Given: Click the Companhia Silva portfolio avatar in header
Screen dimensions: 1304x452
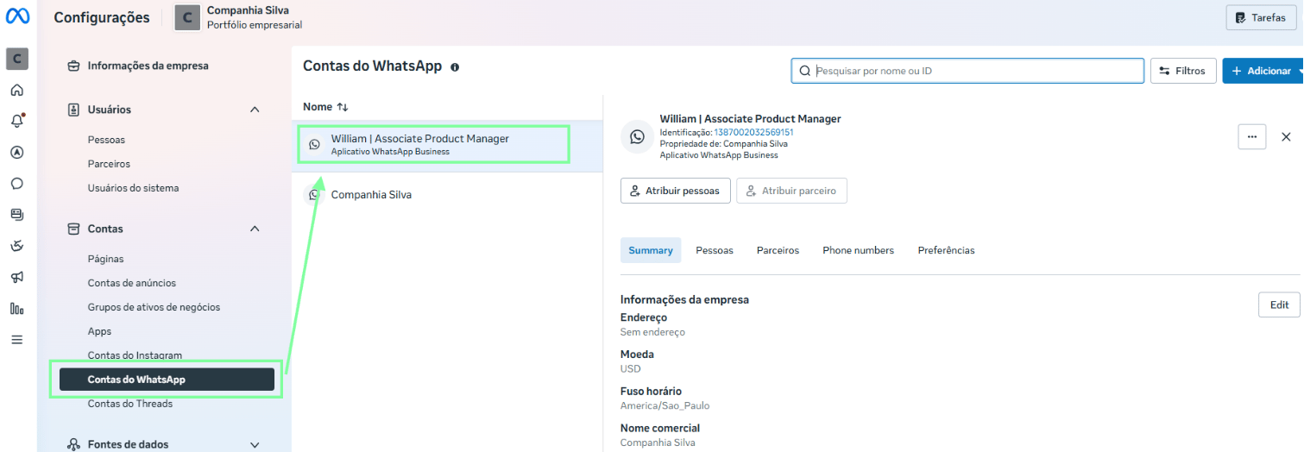Looking at the screenshot, I should tap(187, 17).
